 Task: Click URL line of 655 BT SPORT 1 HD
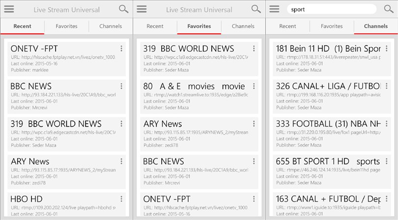click(x=328, y=170)
